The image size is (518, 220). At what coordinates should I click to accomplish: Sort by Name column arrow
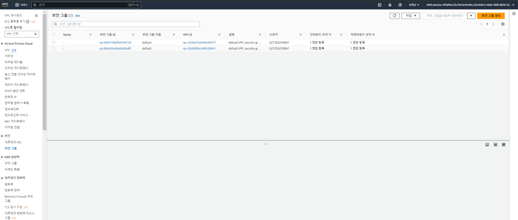[x=90, y=35]
